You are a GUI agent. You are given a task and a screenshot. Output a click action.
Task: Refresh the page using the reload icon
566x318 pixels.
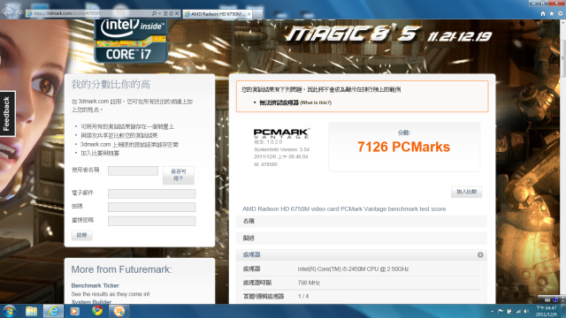coord(171,13)
